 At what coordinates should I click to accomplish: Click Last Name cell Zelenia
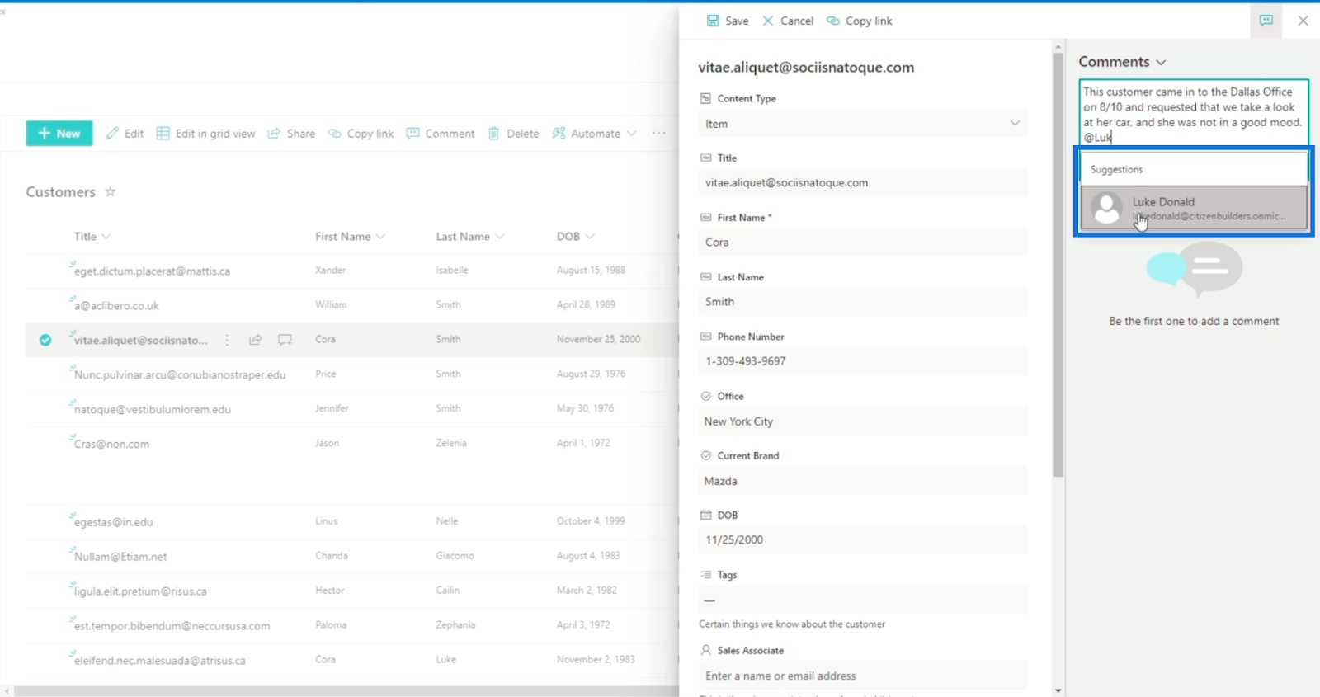coord(451,444)
